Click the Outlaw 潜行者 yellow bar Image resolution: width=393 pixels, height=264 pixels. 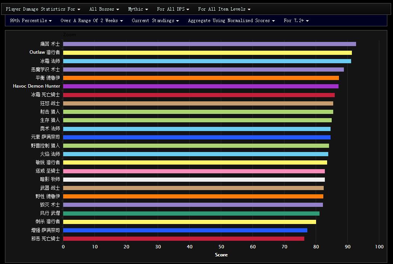[207, 53]
